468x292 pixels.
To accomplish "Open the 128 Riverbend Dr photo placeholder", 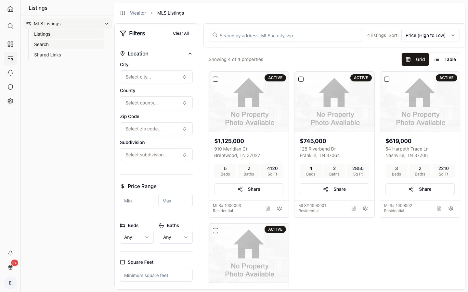I will pyautogui.click(x=334, y=102).
